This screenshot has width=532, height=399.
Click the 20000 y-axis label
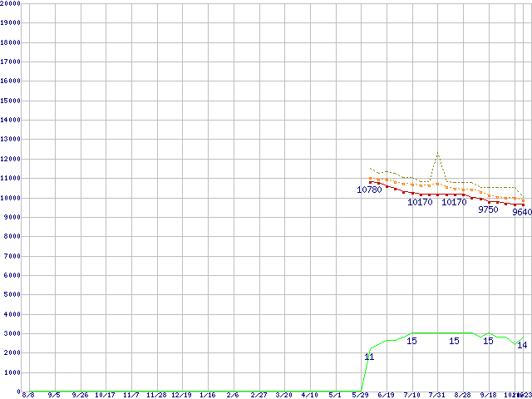pyautogui.click(x=11, y=3)
